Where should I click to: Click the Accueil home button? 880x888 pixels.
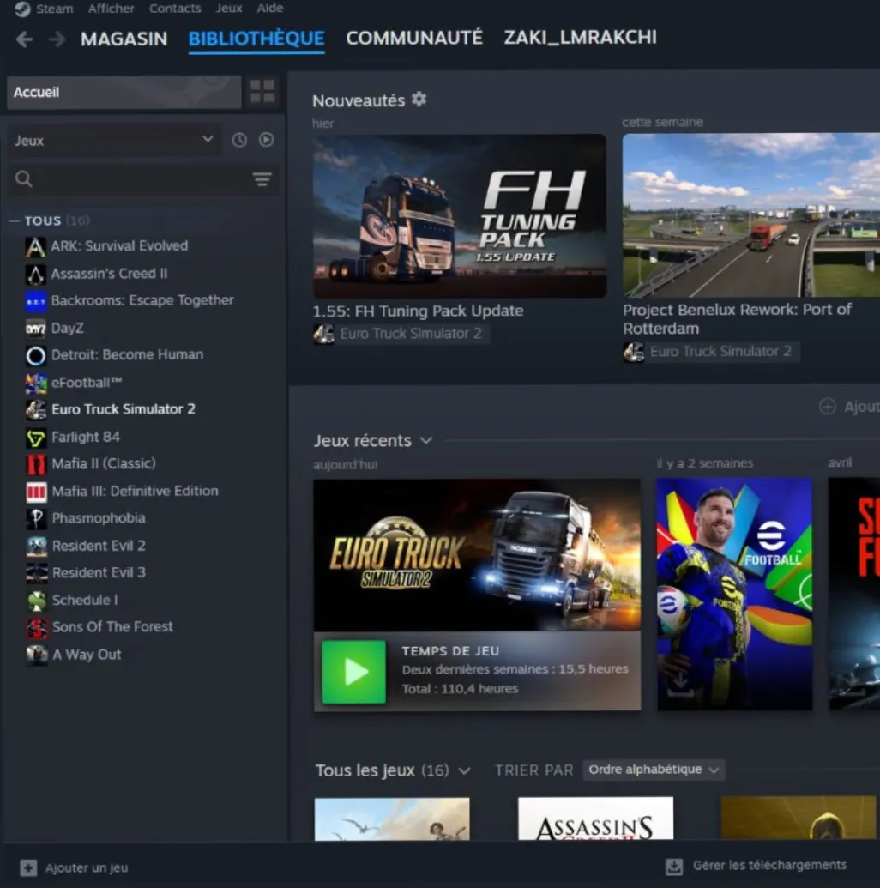[x=124, y=92]
